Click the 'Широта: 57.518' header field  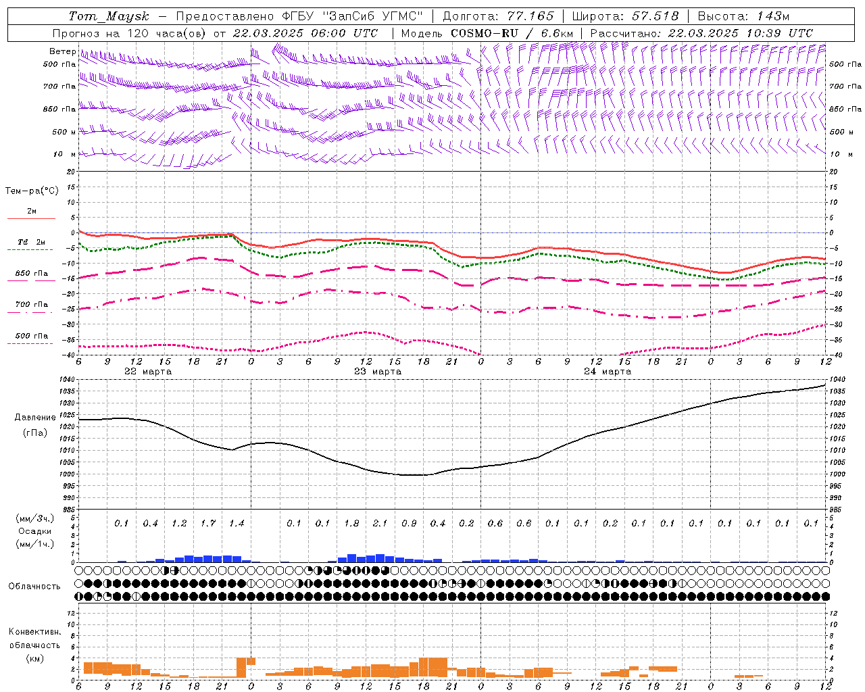click(x=625, y=16)
